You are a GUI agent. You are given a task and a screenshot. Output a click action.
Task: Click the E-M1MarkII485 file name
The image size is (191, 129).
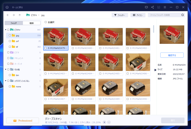(x=112, y=74)
